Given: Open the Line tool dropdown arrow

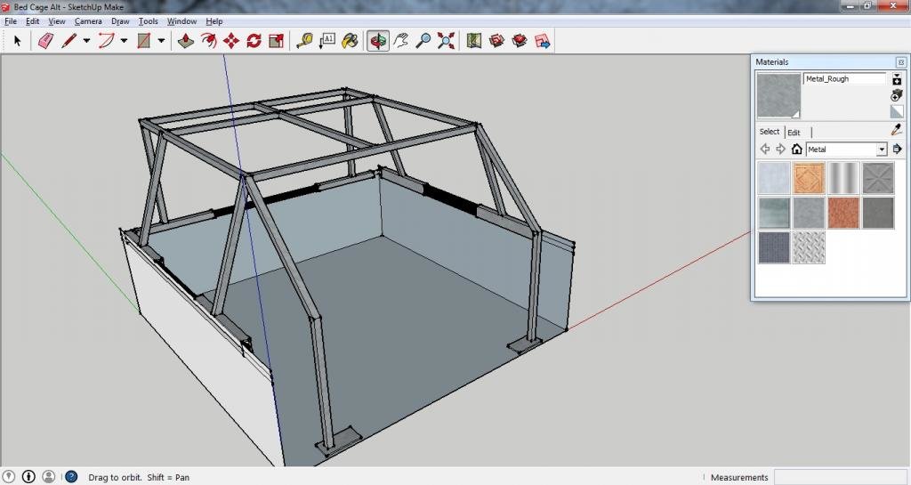Looking at the screenshot, I should click(86, 41).
